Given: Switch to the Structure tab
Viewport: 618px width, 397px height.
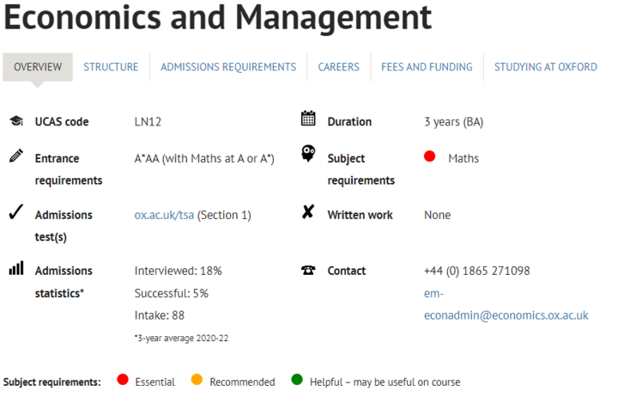Looking at the screenshot, I should 111,67.
